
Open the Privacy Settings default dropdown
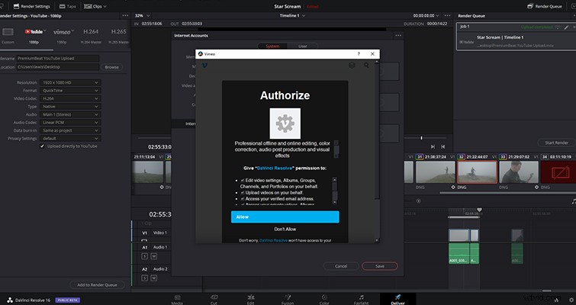70,138
